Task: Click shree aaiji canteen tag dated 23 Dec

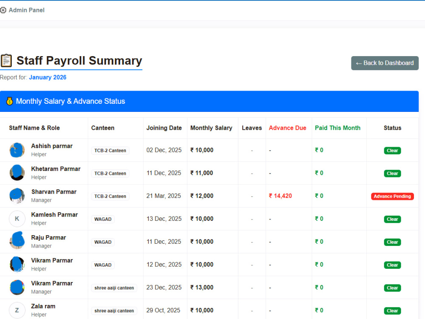Action: pos(114,288)
